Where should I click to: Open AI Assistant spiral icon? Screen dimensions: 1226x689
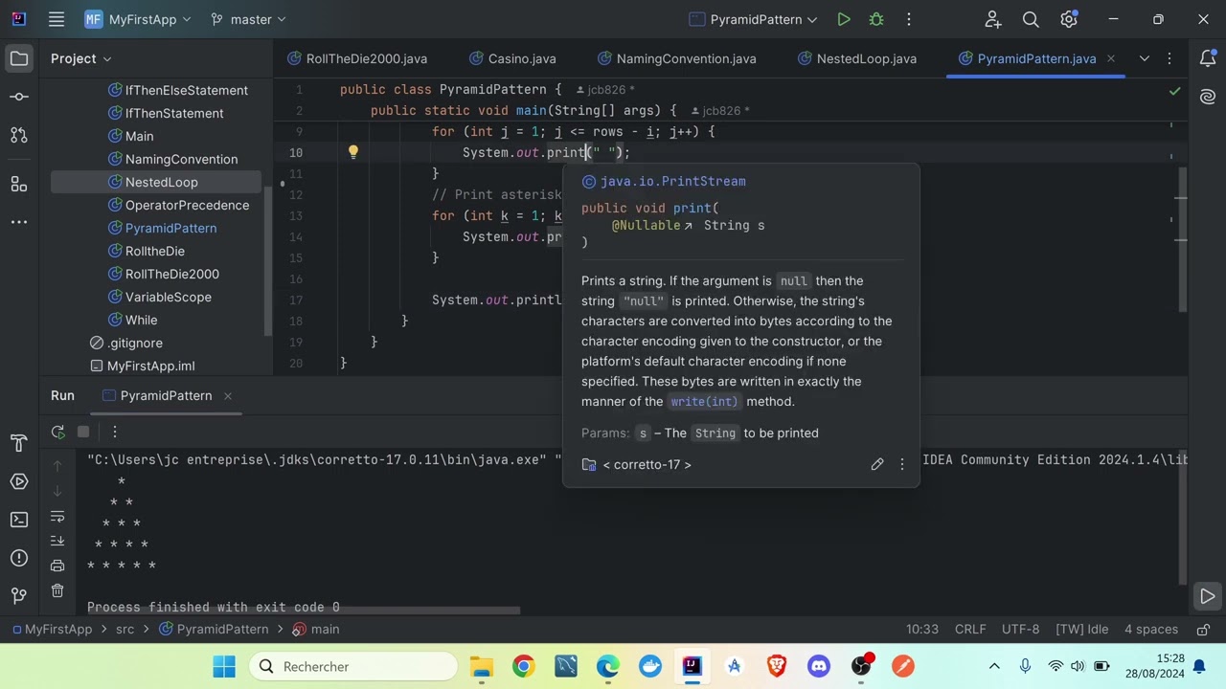1208,97
